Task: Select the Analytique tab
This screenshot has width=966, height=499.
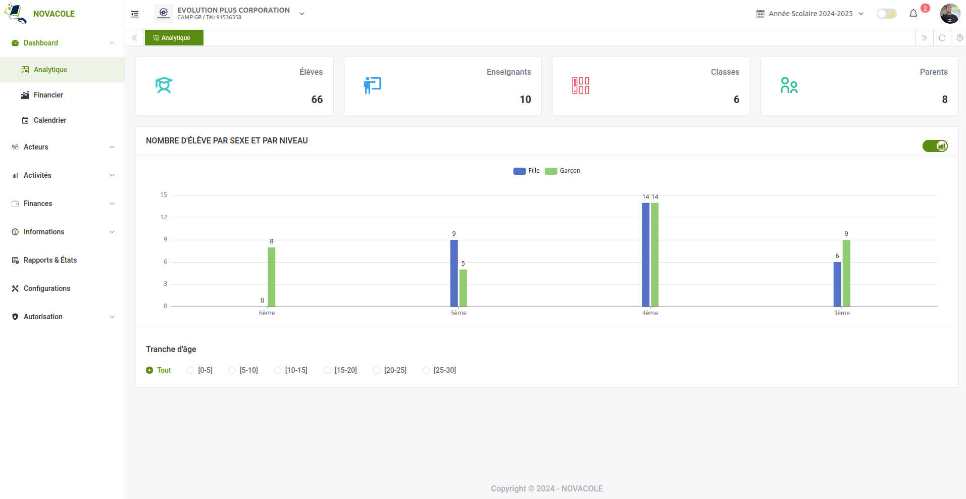Action: pyautogui.click(x=174, y=38)
